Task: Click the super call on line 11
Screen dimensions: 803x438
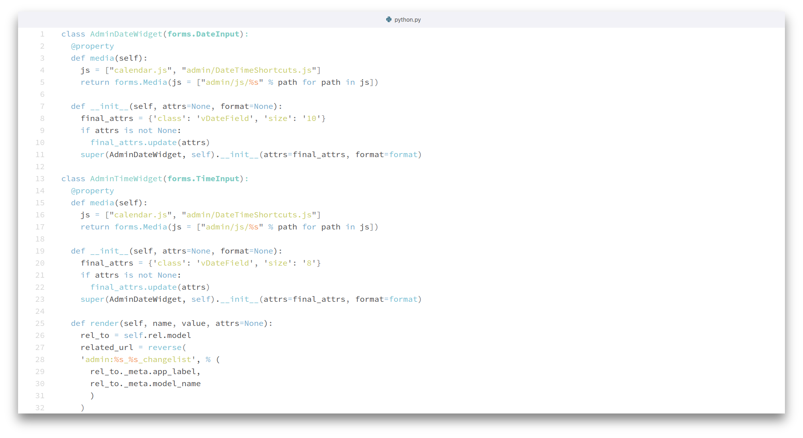Action: (x=92, y=155)
